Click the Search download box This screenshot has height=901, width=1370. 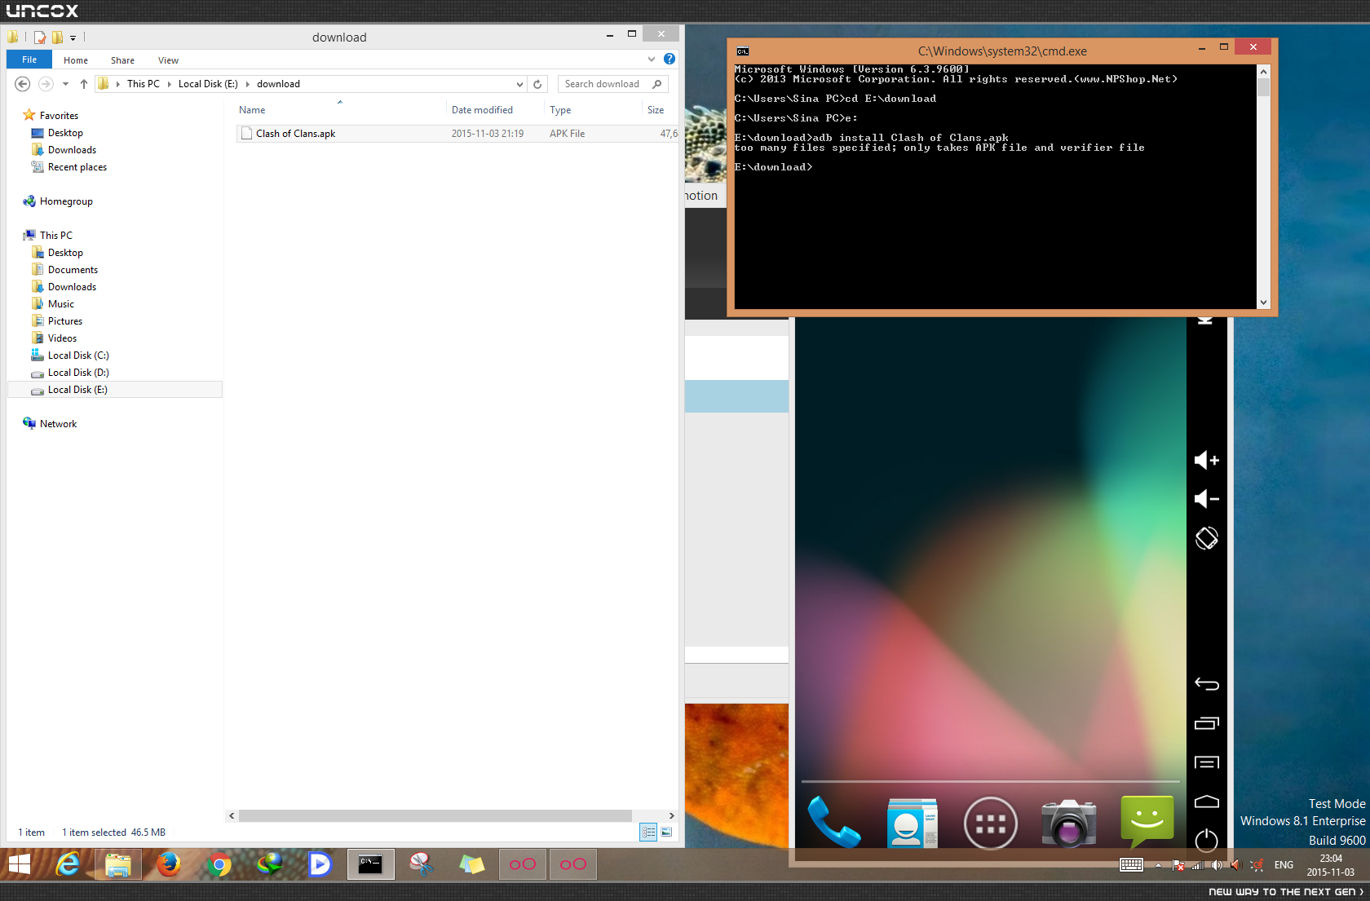pos(612,84)
